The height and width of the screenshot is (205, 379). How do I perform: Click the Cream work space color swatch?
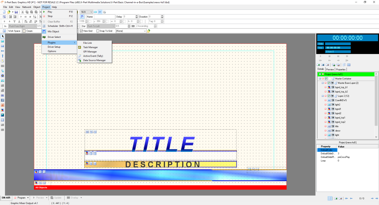24,31
